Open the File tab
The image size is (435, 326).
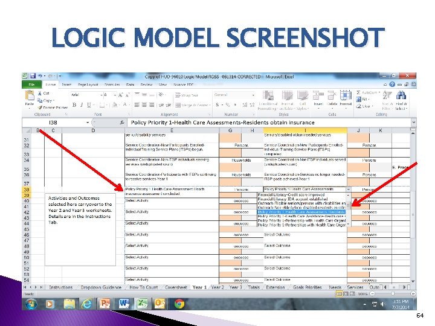[x=31, y=85]
